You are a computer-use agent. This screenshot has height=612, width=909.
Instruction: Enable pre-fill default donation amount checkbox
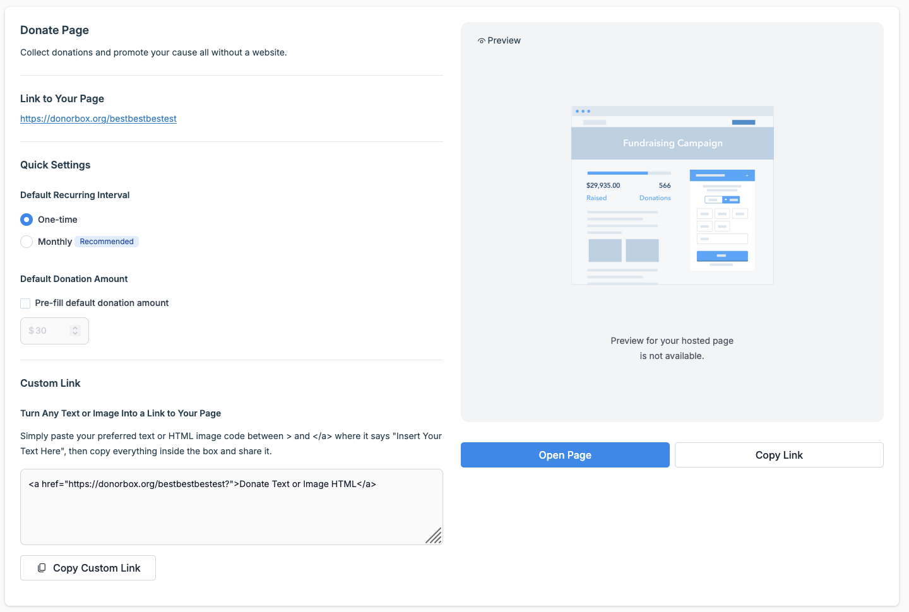point(25,303)
